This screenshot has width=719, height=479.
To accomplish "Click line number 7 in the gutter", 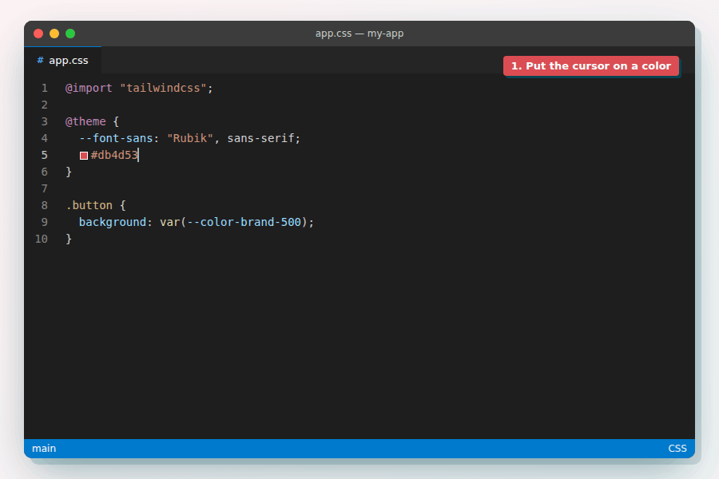I will (x=45, y=189).
